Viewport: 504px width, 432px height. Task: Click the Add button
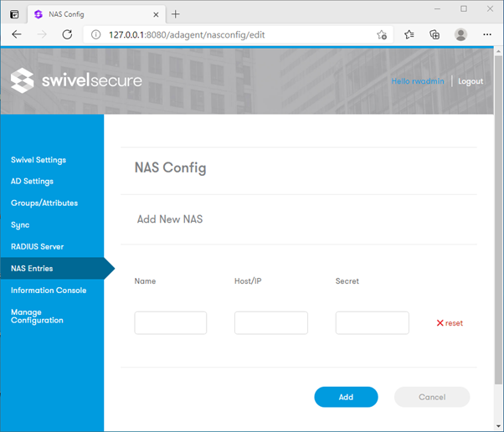[x=346, y=397]
